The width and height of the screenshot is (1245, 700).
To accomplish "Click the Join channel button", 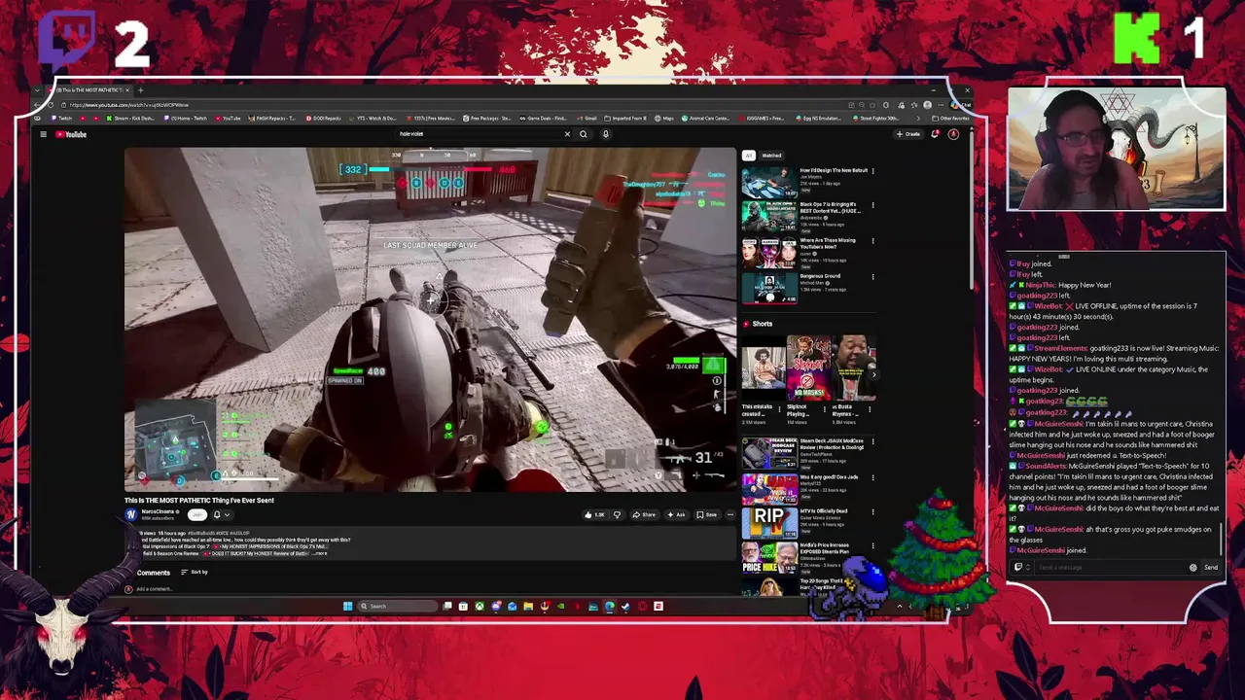I will coord(197,514).
